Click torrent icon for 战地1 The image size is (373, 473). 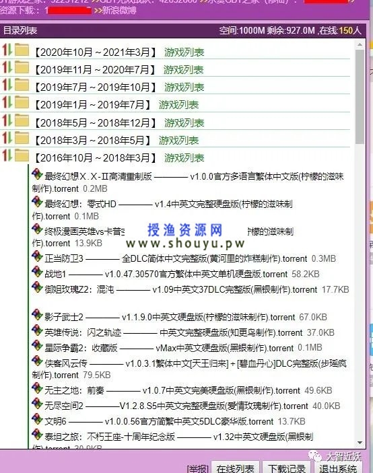pyautogui.click(x=37, y=272)
